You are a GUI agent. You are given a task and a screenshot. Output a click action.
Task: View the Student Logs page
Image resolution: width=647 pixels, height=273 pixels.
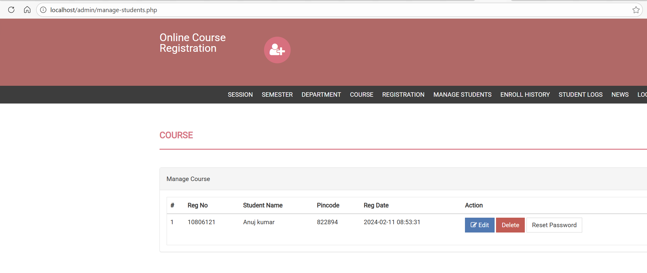coord(580,95)
